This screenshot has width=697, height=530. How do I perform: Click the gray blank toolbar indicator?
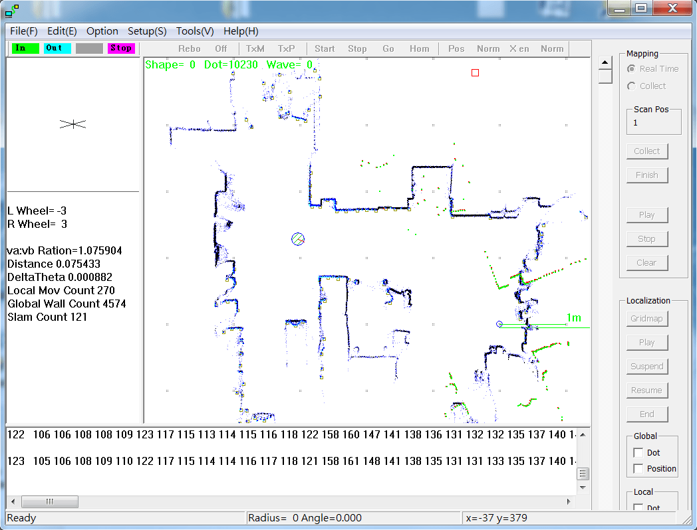click(x=89, y=48)
